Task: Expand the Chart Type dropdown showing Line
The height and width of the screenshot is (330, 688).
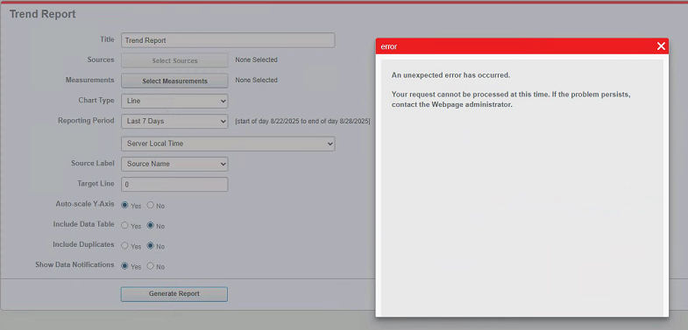Action: (174, 101)
